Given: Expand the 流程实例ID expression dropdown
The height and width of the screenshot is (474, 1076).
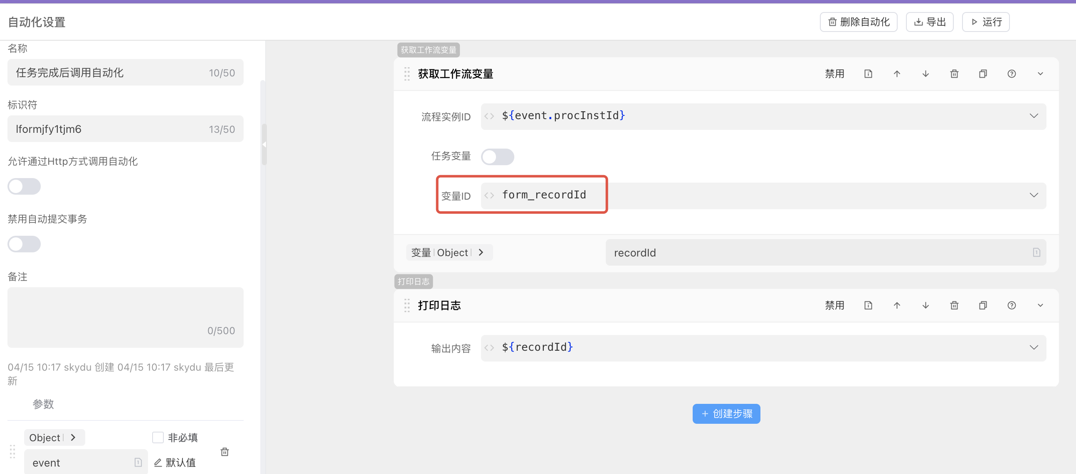Looking at the screenshot, I should click(x=1034, y=116).
